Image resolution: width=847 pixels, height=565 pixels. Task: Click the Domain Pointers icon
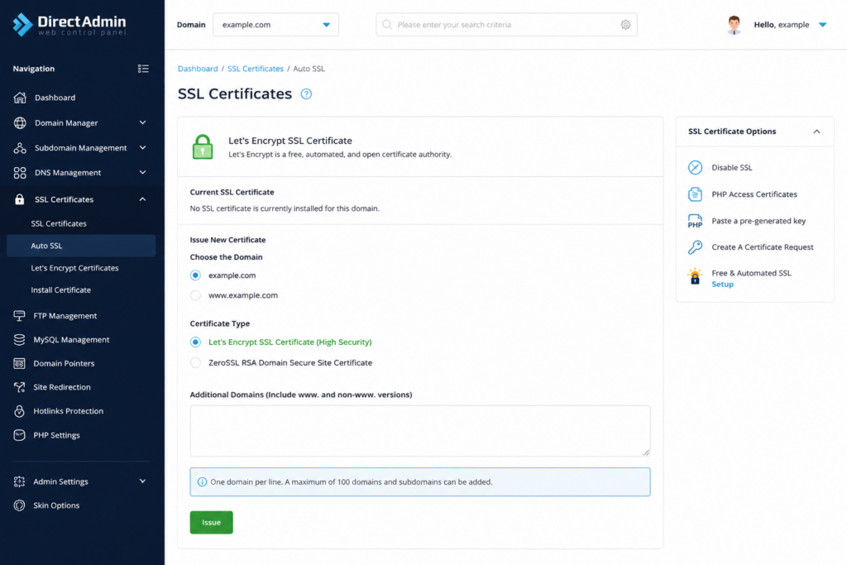[x=20, y=363]
